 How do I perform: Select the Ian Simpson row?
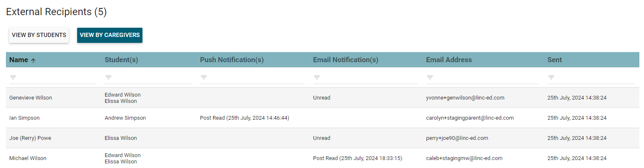[24, 118]
